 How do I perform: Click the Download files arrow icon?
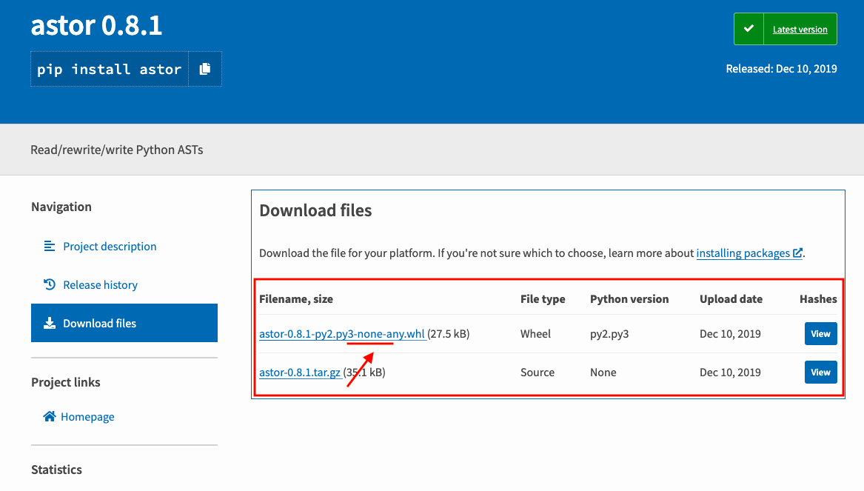[50, 323]
